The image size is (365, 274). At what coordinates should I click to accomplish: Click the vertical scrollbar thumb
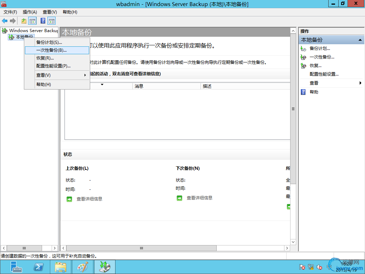[293, 109]
